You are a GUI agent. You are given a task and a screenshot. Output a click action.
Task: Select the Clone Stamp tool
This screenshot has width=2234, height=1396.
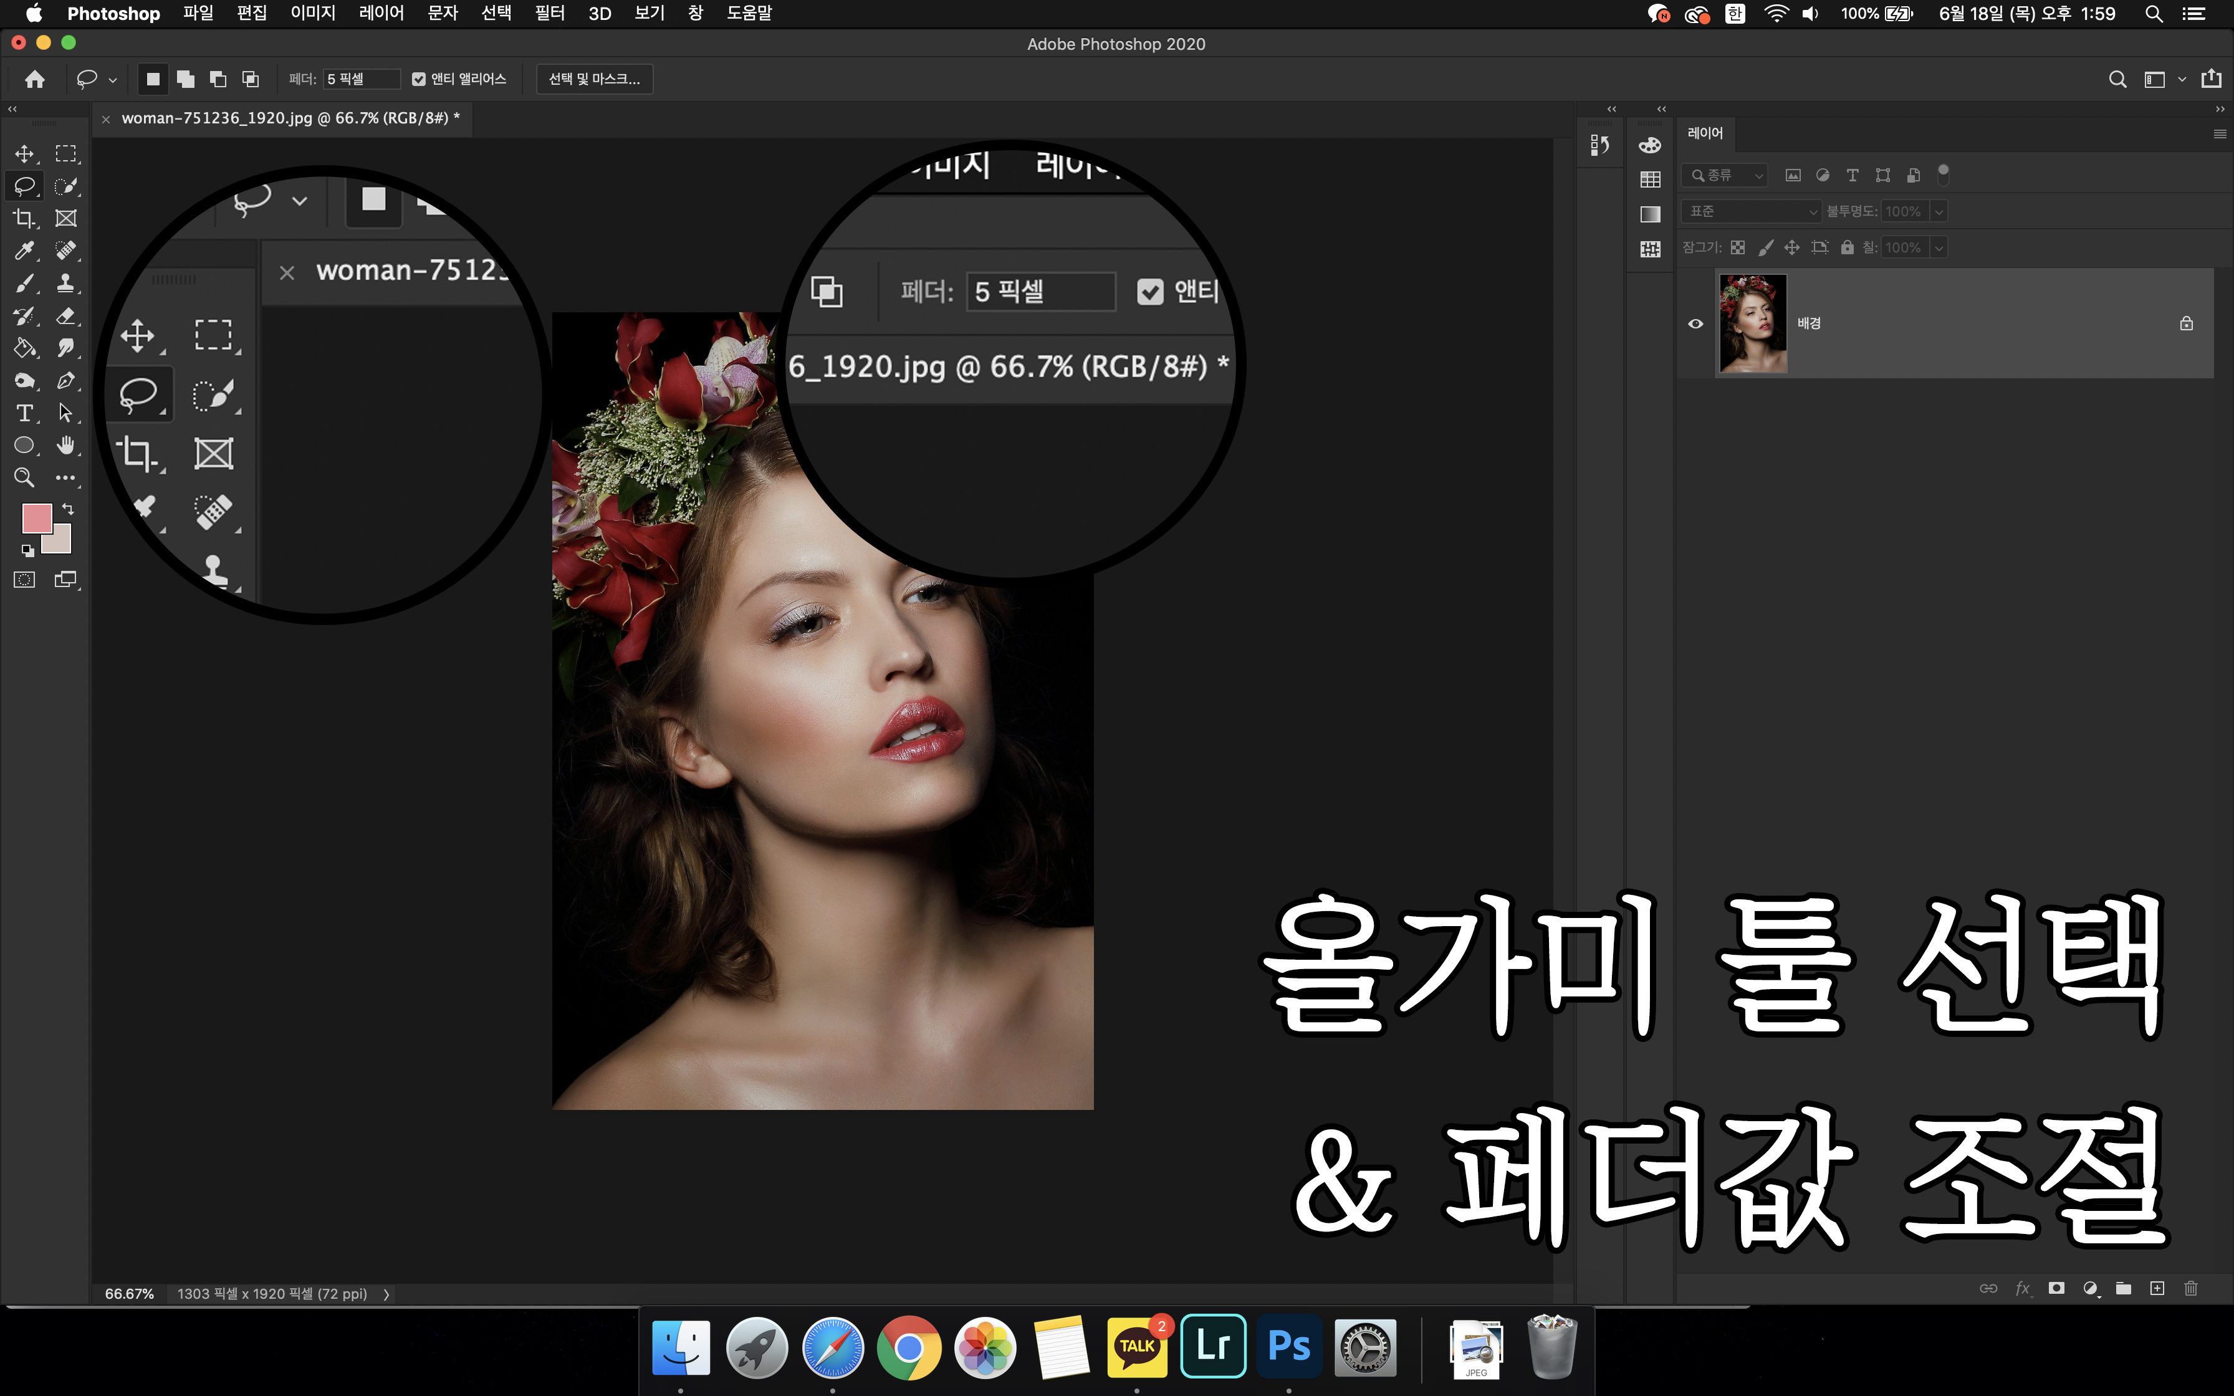click(65, 284)
